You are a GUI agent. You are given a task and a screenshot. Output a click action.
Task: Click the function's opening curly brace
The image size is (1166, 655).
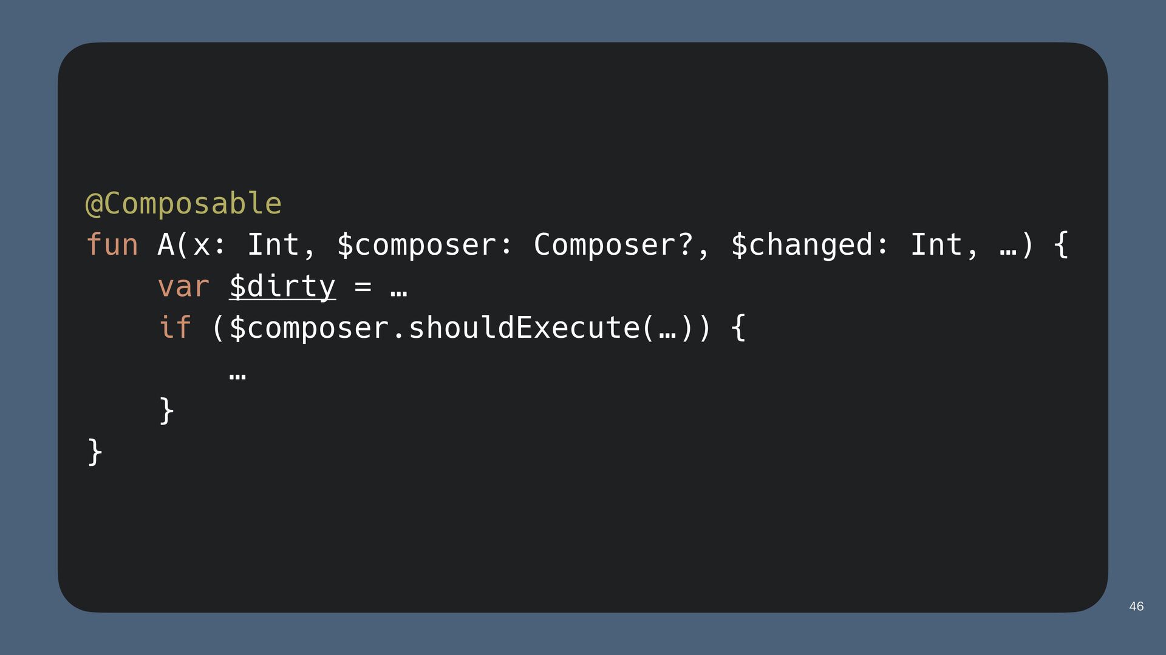pos(1061,245)
